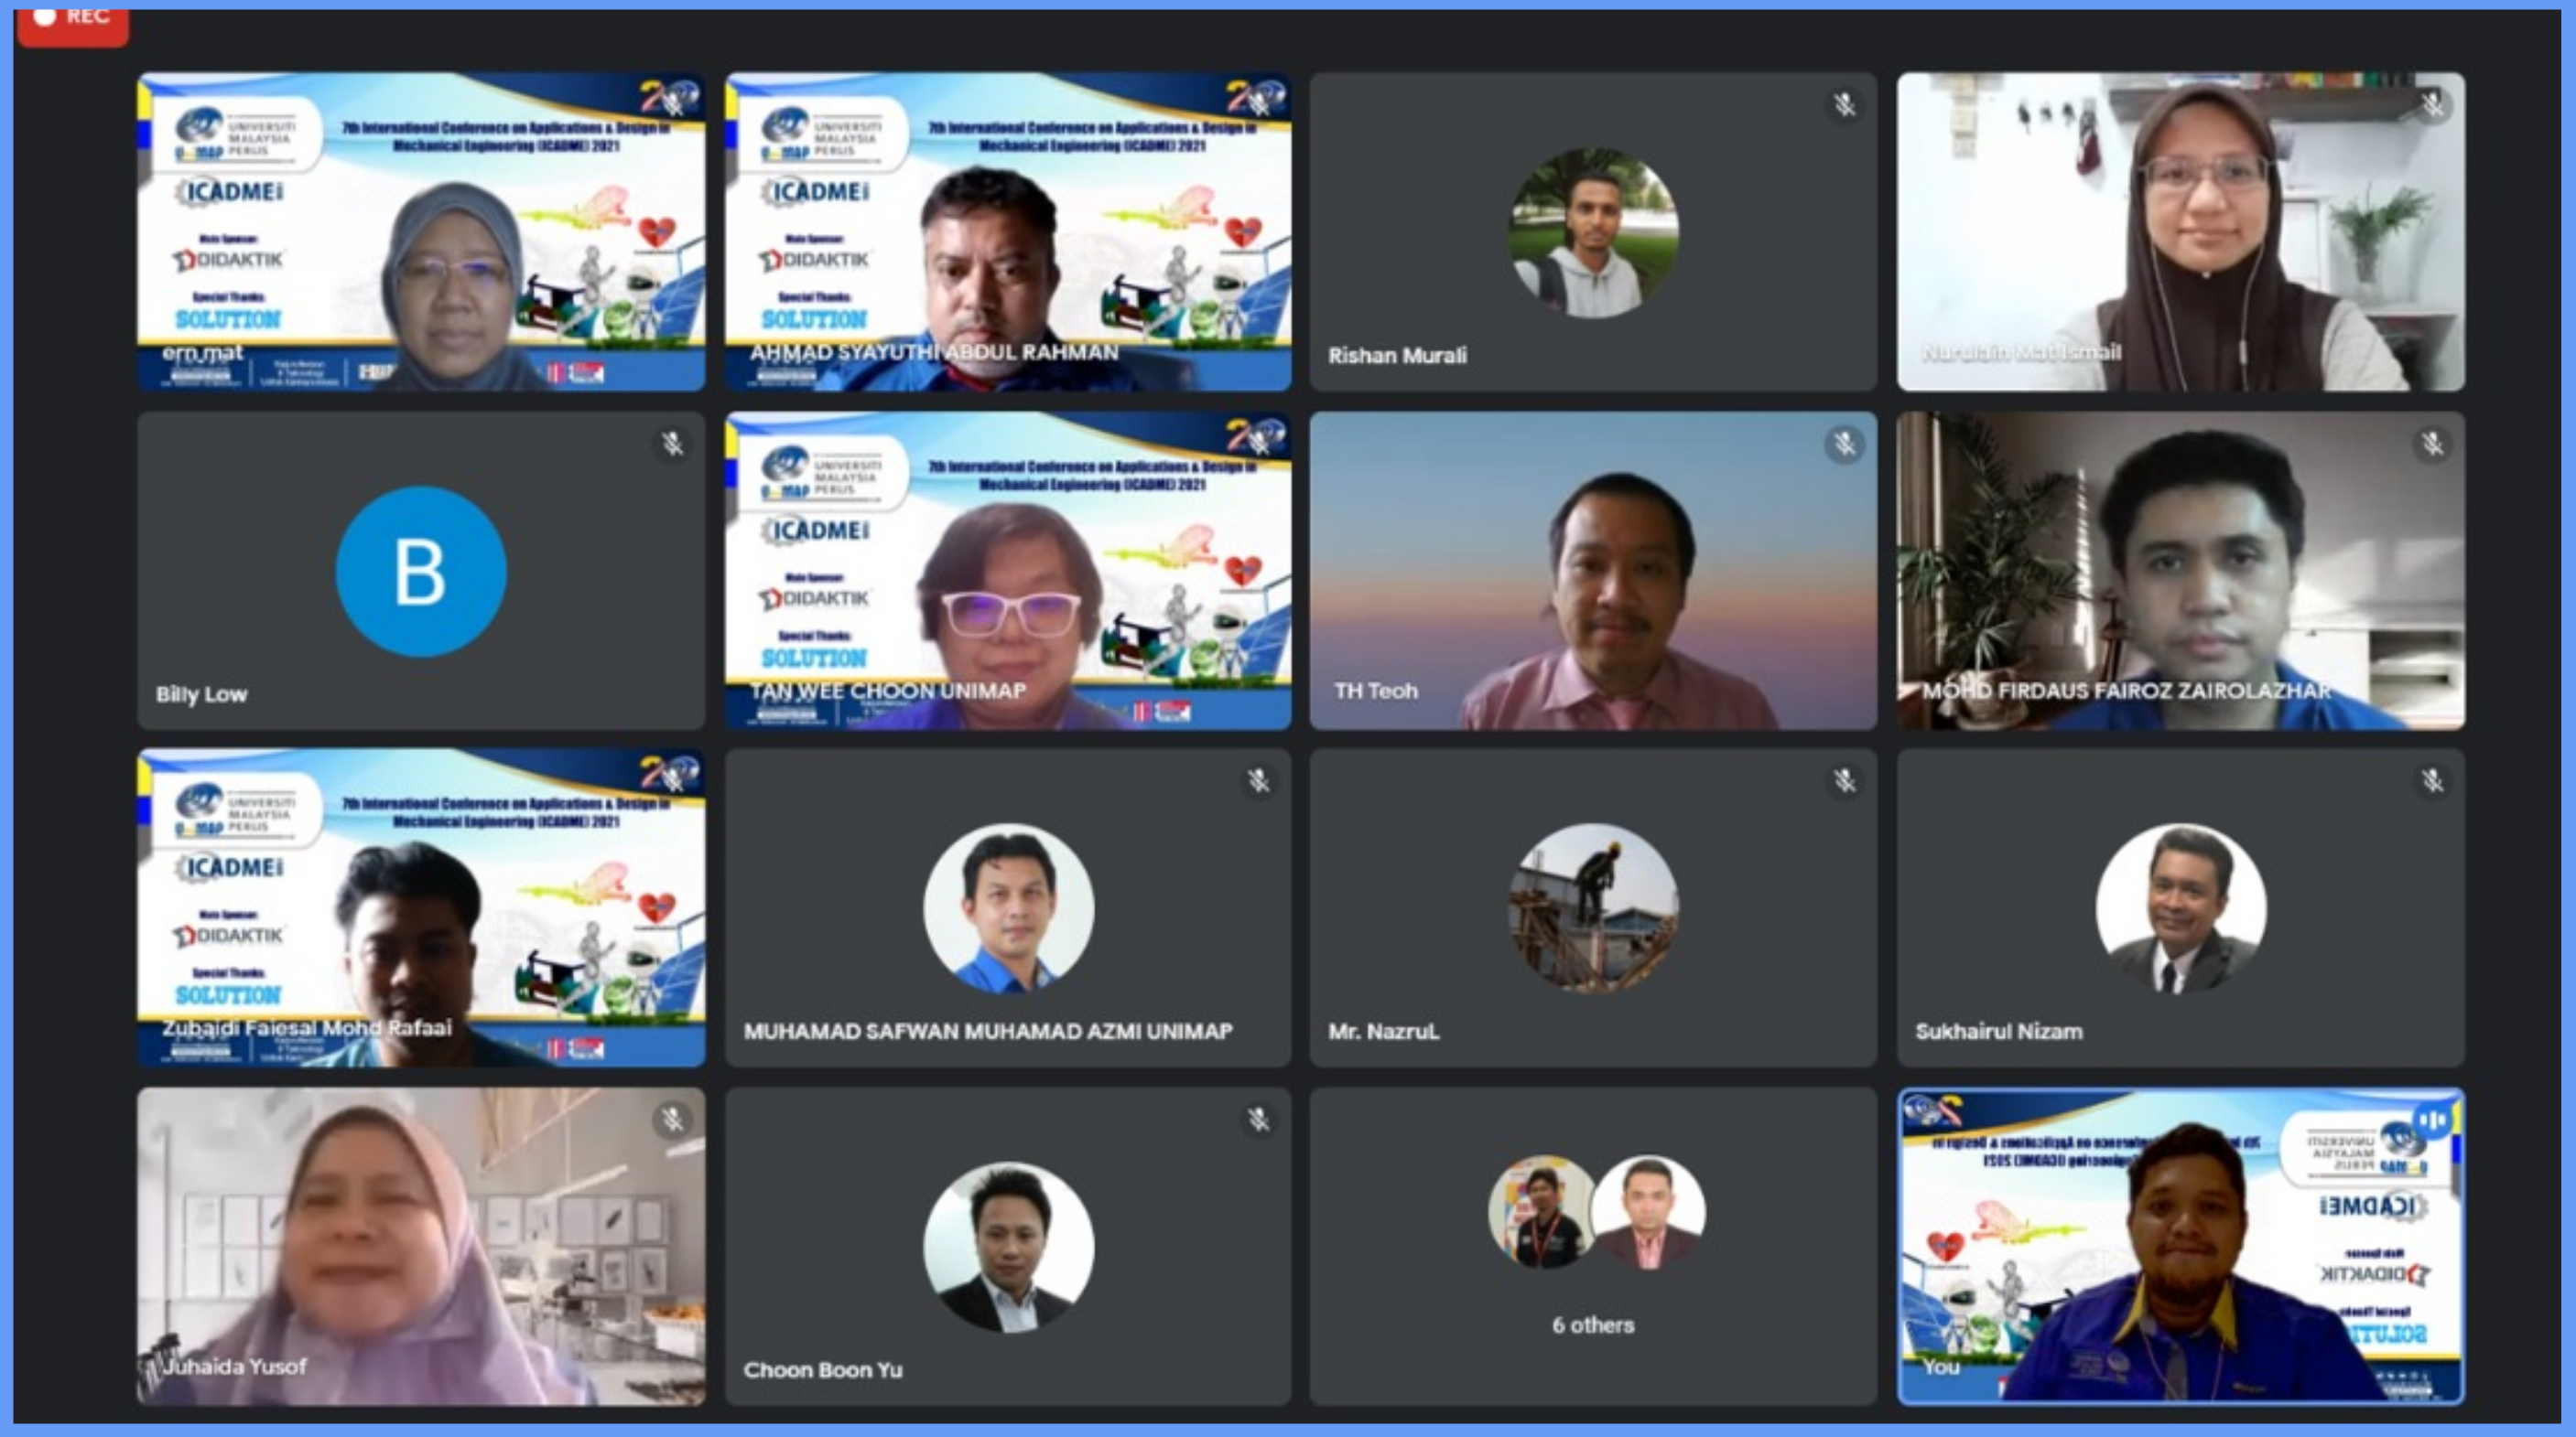Select Rishan Murali's profile picture
Viewport: 2576px width, 1437px height.
pyautogui.click(x=1593, y=231)
